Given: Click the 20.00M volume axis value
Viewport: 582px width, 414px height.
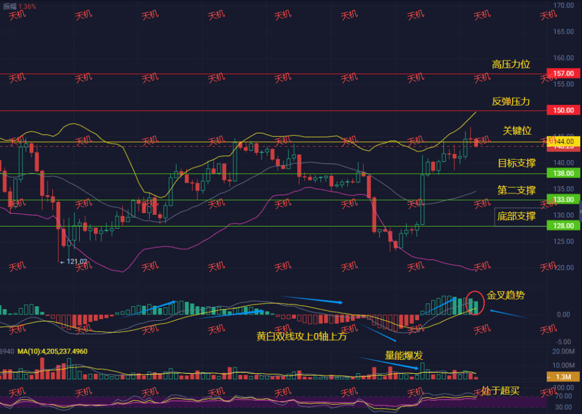Looking at the screenshot, I should 563,351.
